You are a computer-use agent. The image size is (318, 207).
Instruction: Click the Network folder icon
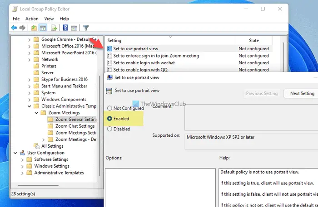(36, 59)
